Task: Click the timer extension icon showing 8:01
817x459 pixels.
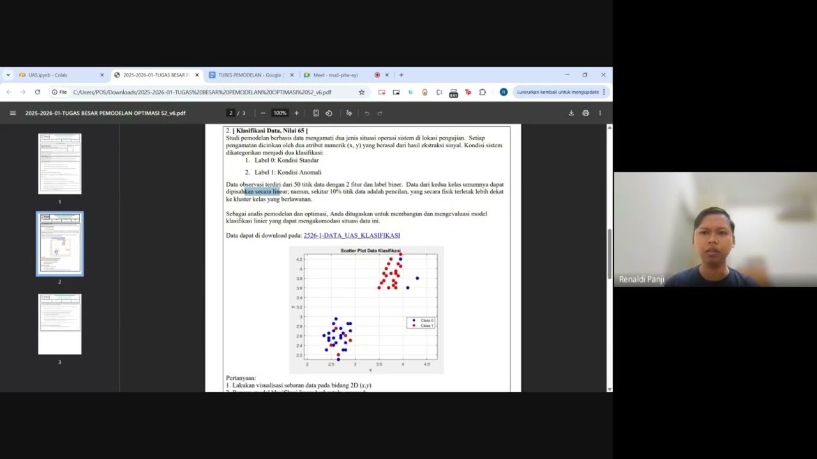Action: point(453,92)
